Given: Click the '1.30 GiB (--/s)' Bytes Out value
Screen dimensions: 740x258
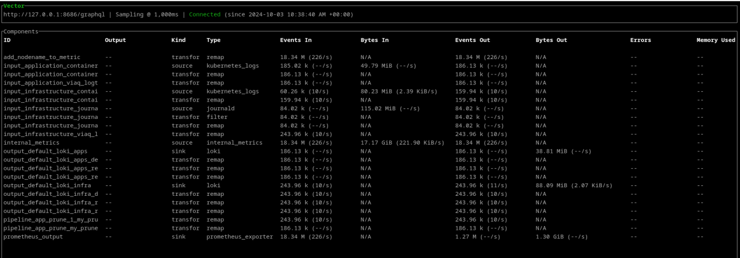Looking at the screenshot, I should (x=563, y=236).
